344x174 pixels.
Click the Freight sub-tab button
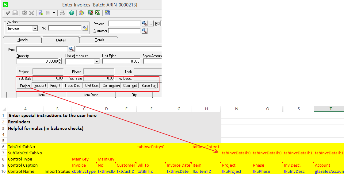(55, 86)
